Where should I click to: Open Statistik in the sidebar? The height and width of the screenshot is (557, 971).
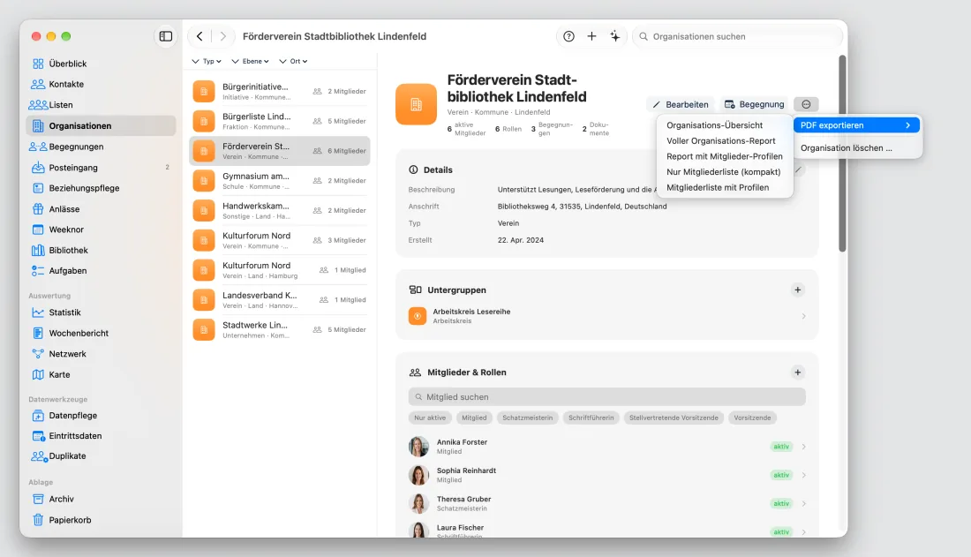101,312
